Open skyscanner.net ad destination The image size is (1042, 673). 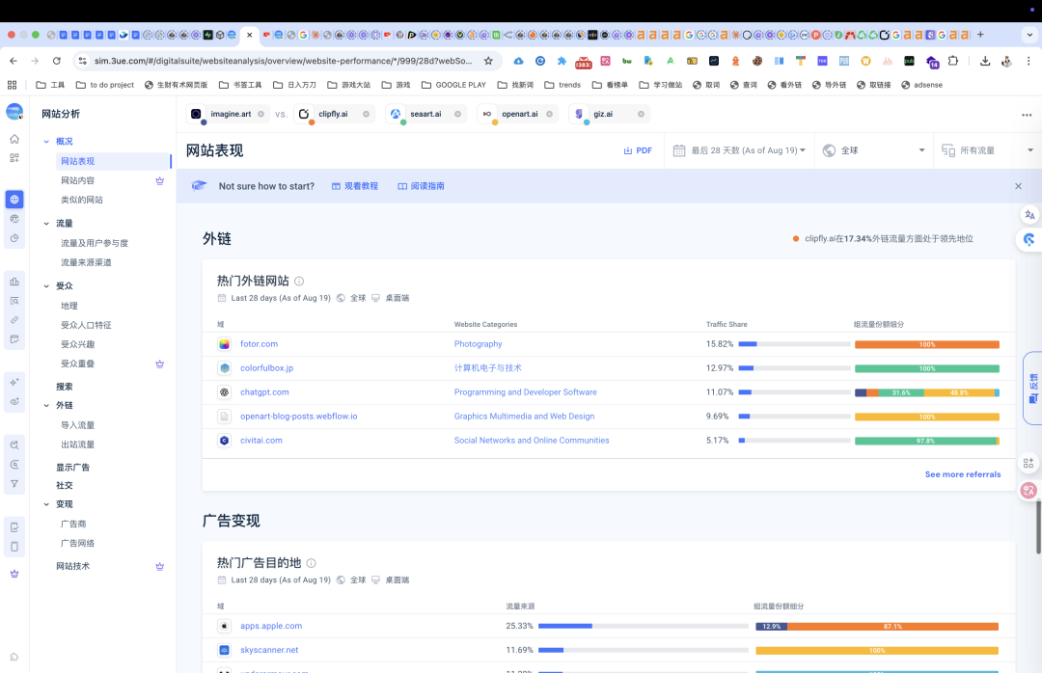pos(269,650)
